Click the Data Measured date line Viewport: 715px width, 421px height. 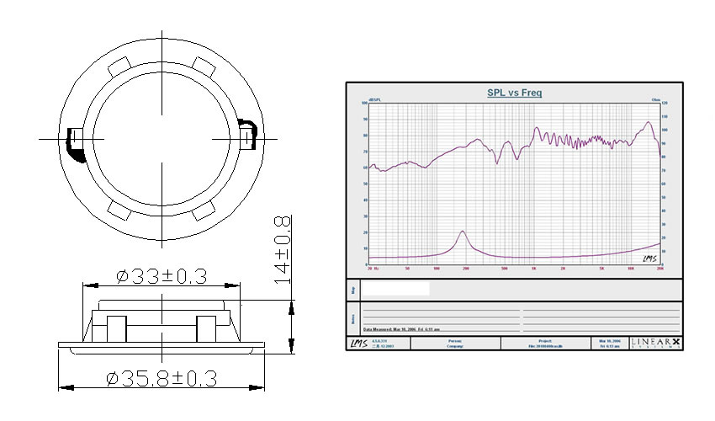pyautogui.click(x=401, y=329)
